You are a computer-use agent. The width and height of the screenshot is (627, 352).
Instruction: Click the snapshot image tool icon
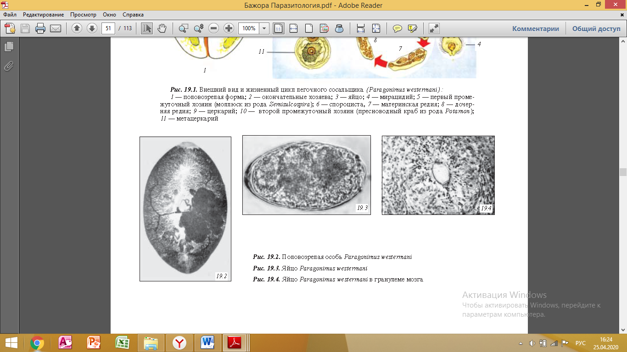pos(324,28)
